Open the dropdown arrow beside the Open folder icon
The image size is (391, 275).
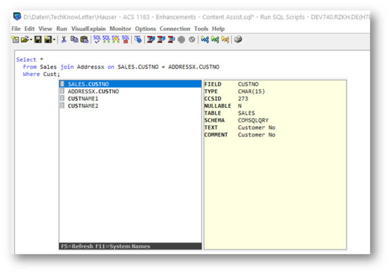tap(31, 40)
